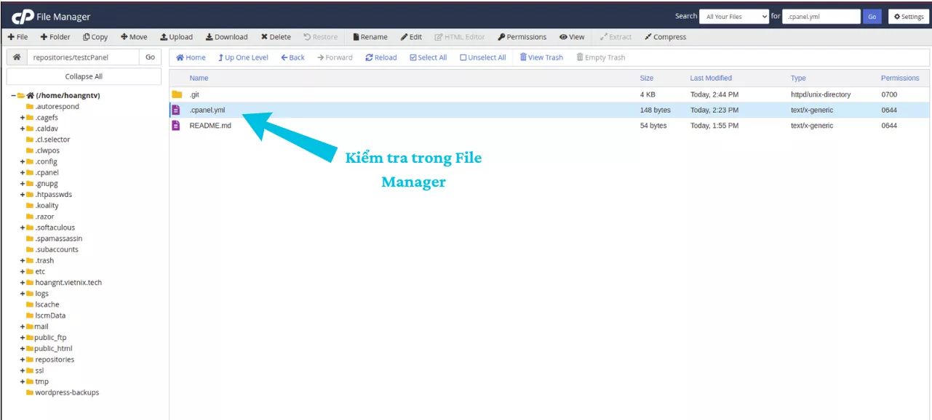This screenshot has width=932, height=420.
Task: Select the README.md file row
Action: click(210, 126)
